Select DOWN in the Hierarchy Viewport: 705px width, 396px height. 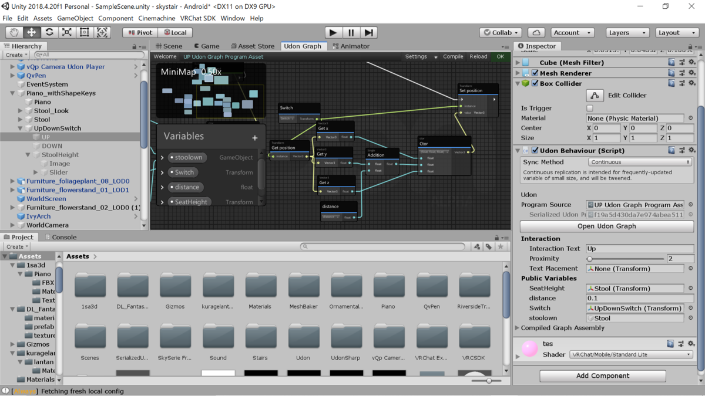(52, 145)
